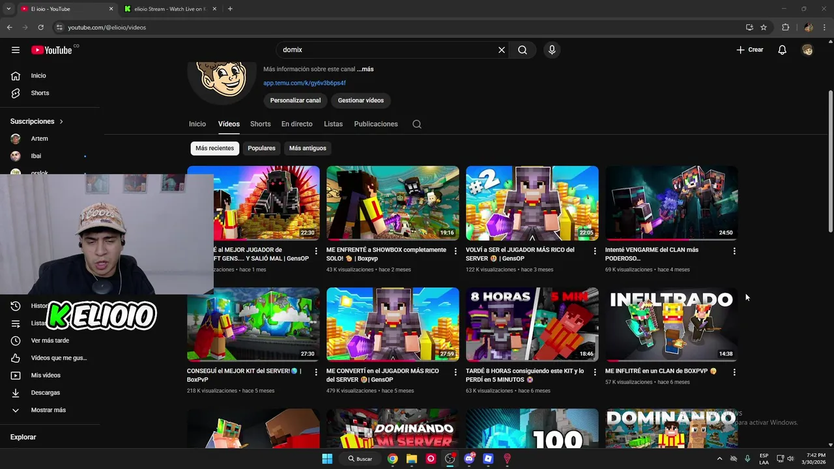Switch to Publicaciones tab

(x=376, y=124)
